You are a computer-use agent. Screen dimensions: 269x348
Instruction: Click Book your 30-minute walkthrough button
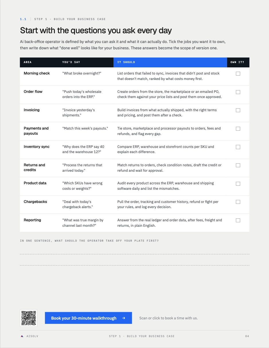click(x=88, y=318)
